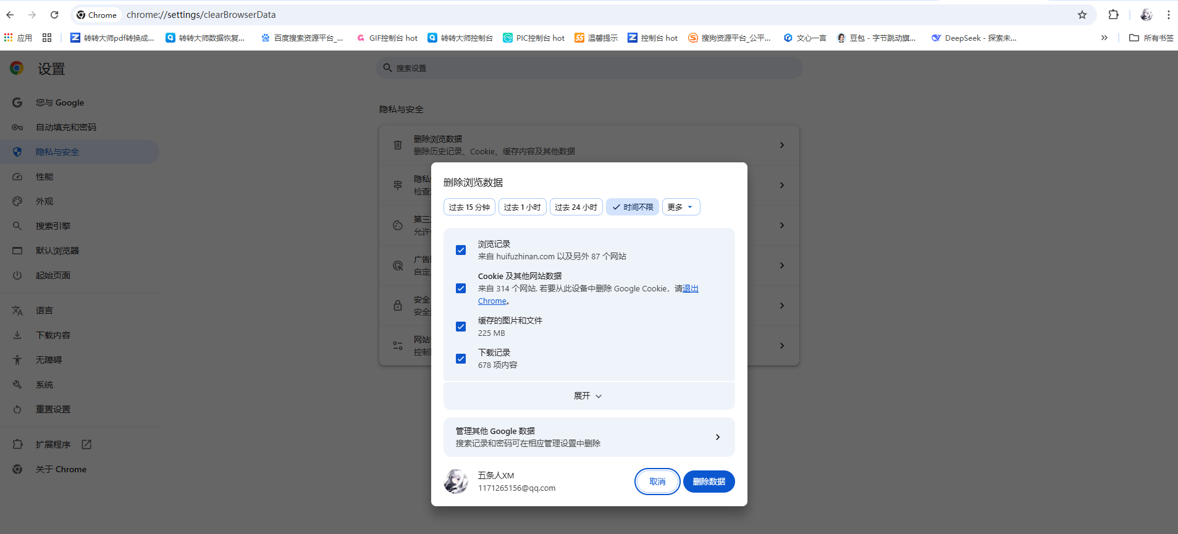Click the browser forward arrow
This screenshot has height=534, width=1178.
(32, 15)
